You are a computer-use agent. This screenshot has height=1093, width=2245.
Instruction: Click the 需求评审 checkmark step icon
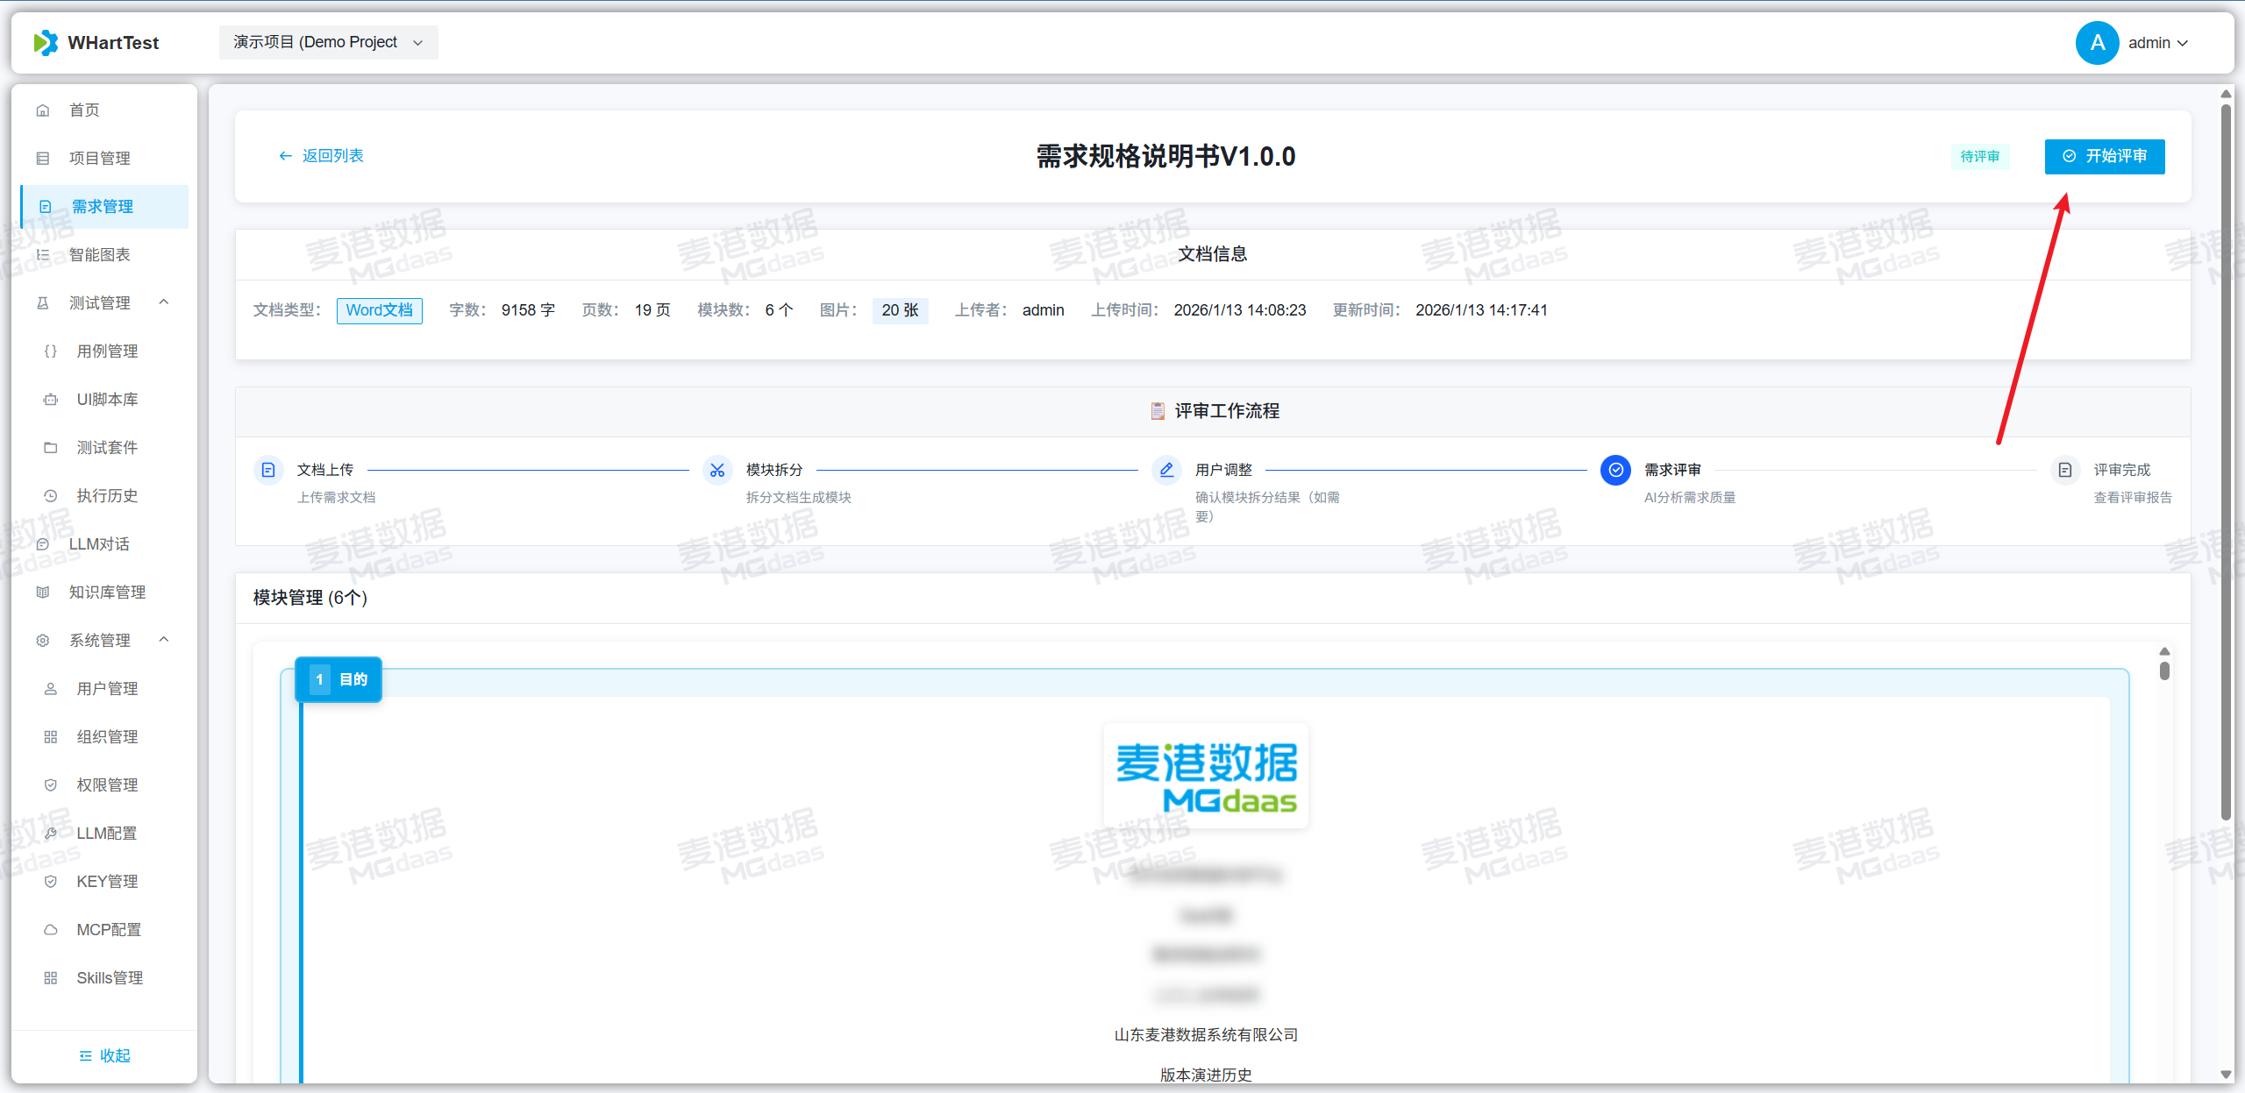1615,471
